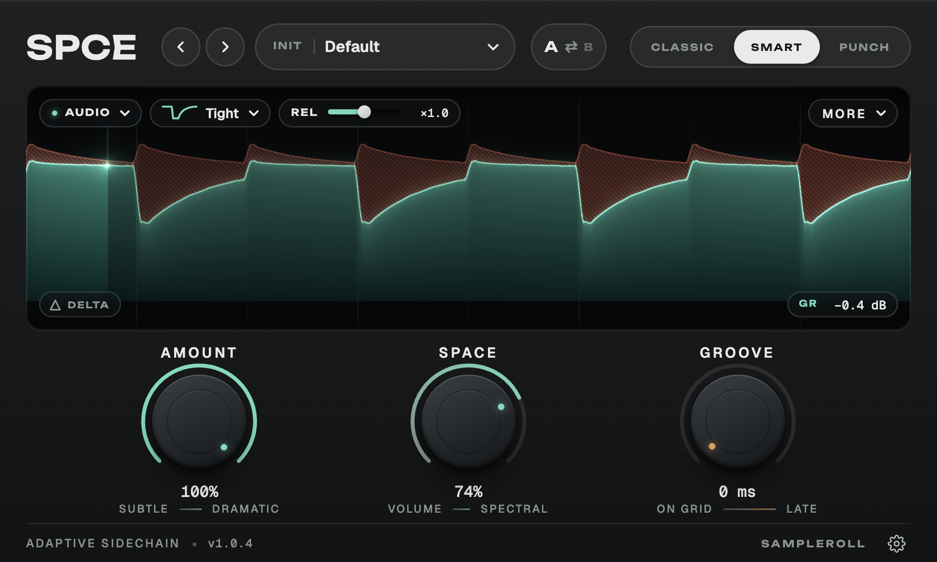Viewport: 937px width, 562px height.
Task: Click the SPCE logo
Action: point(81,47)
